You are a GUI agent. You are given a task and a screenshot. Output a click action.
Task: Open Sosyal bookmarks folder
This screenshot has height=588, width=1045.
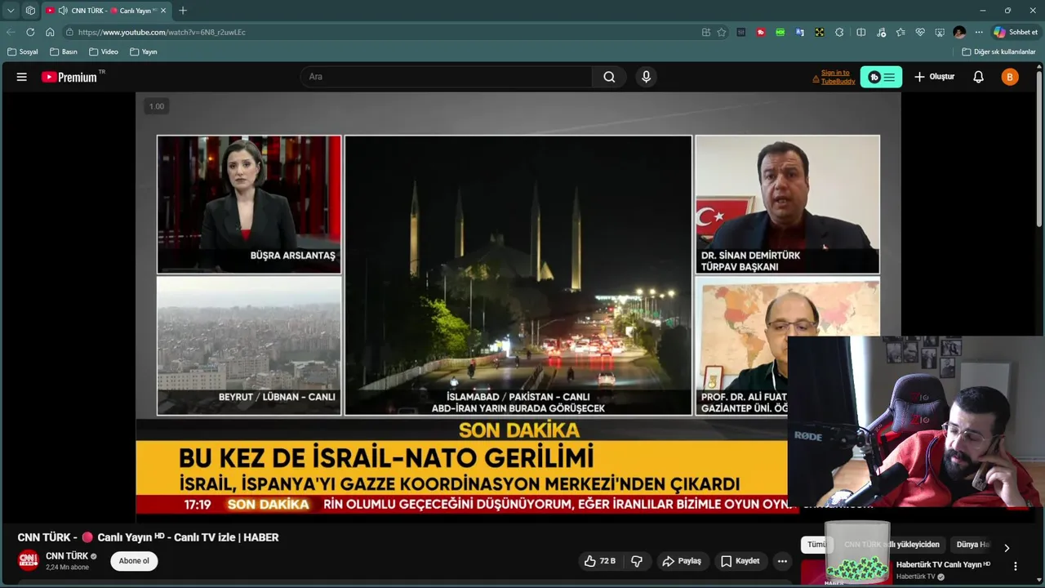pos(22,51)
